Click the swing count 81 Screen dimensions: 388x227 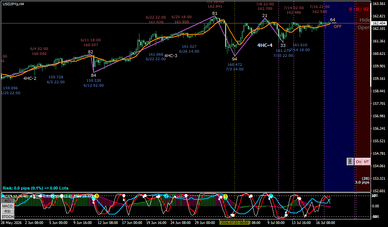(x=214, y=13)
